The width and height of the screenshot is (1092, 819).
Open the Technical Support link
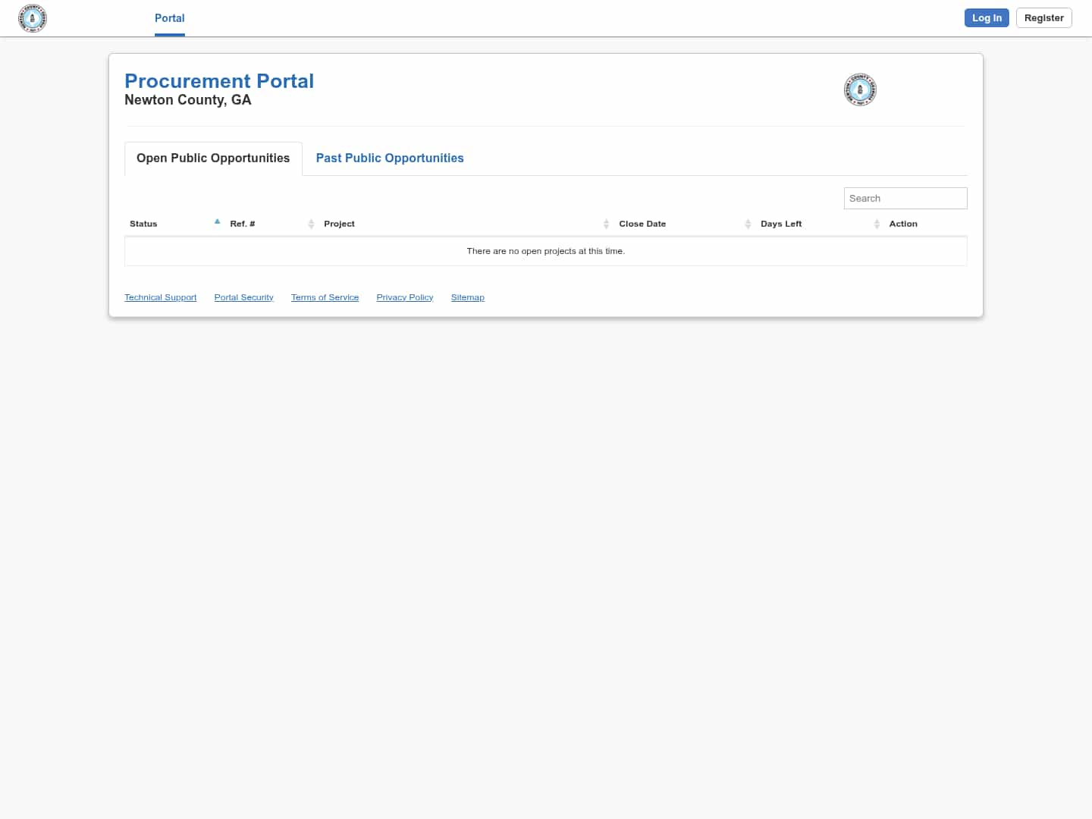[160, 297]
